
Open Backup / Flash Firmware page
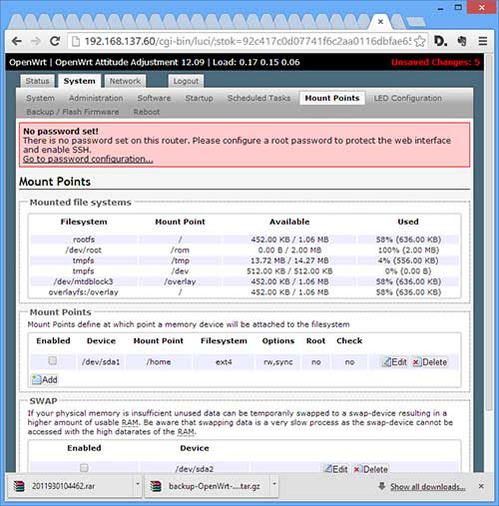[x=73, y=112]
